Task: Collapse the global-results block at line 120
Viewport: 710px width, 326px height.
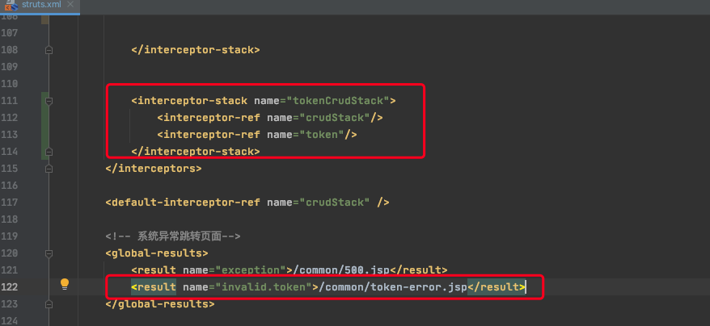Action: [x=49, y=253]
